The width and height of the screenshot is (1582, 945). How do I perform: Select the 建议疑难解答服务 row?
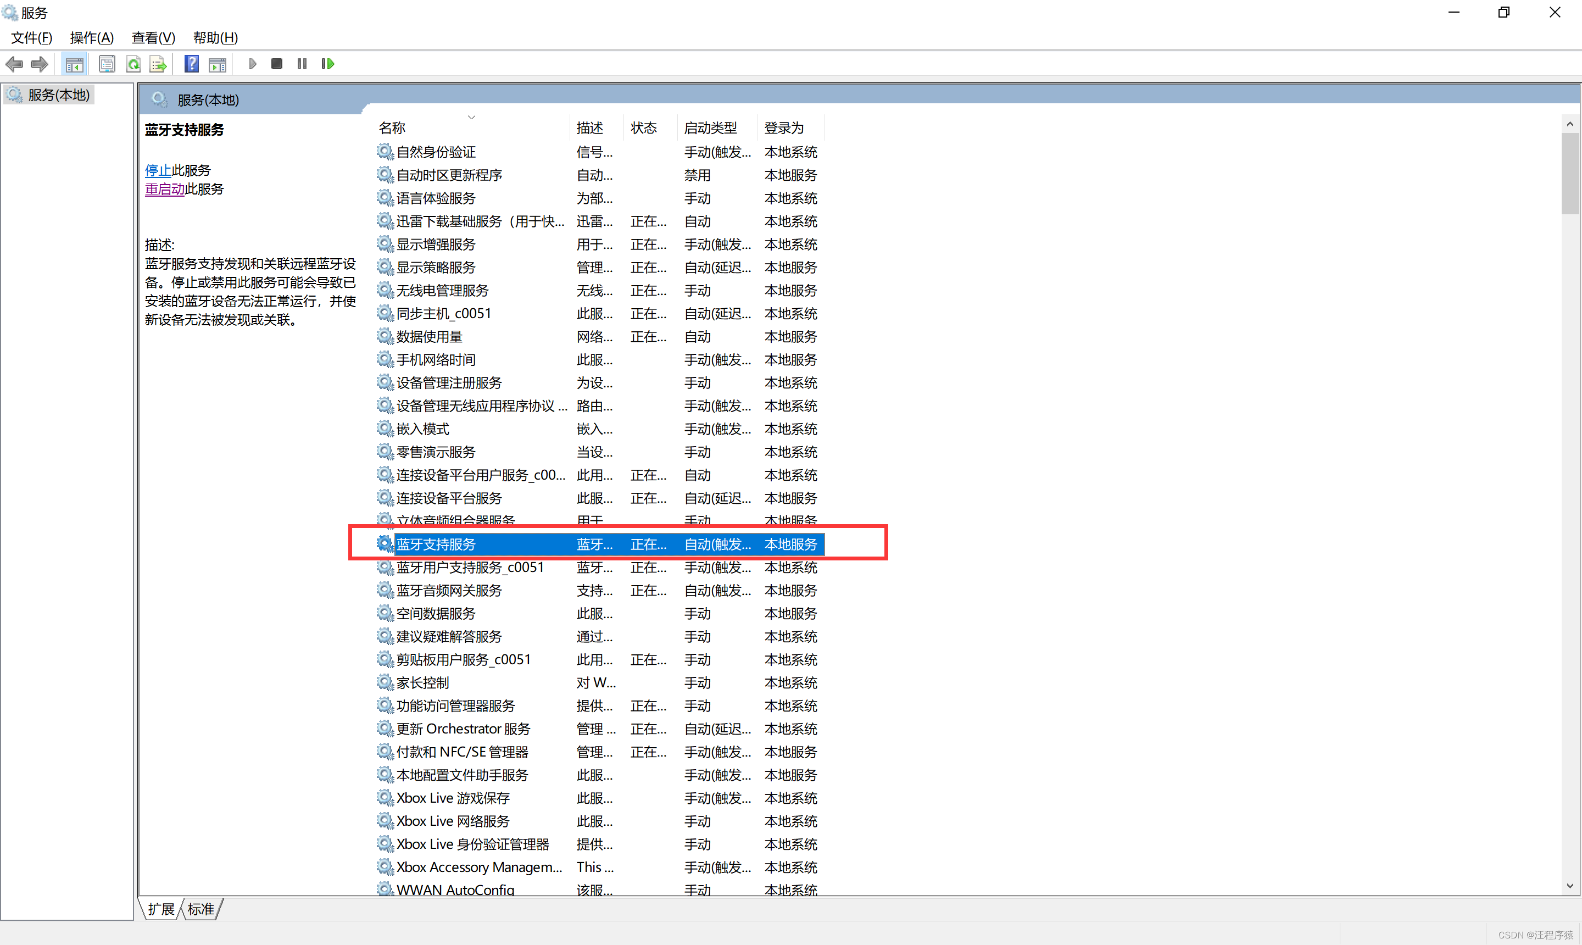pyautogui.click(x=599, y=636)
